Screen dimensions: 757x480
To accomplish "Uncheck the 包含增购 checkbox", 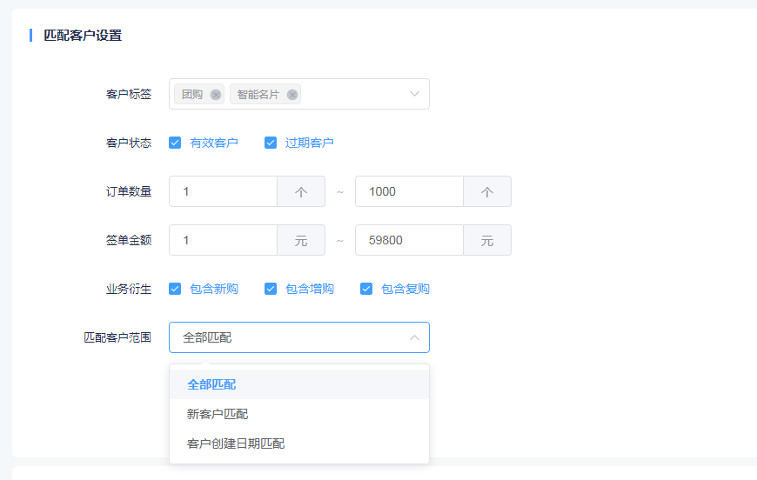I will (x=271, y=289).
